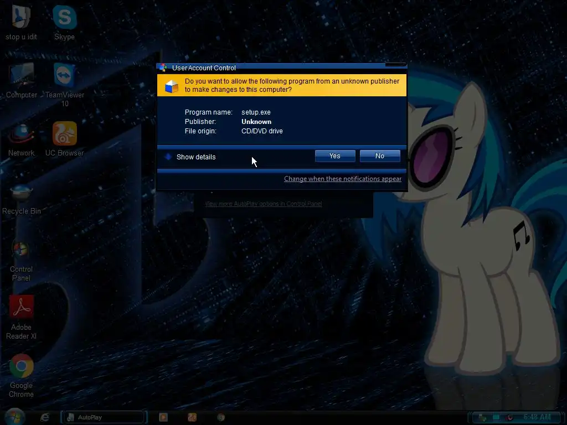Click Yes in the User Account Control dialog
Viewport: 567px width, 425px height.
335,156
